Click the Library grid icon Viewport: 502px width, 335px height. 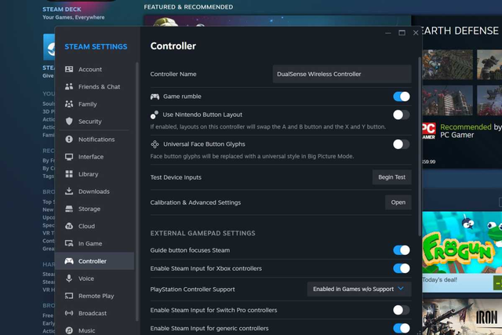tap(69, 174)
